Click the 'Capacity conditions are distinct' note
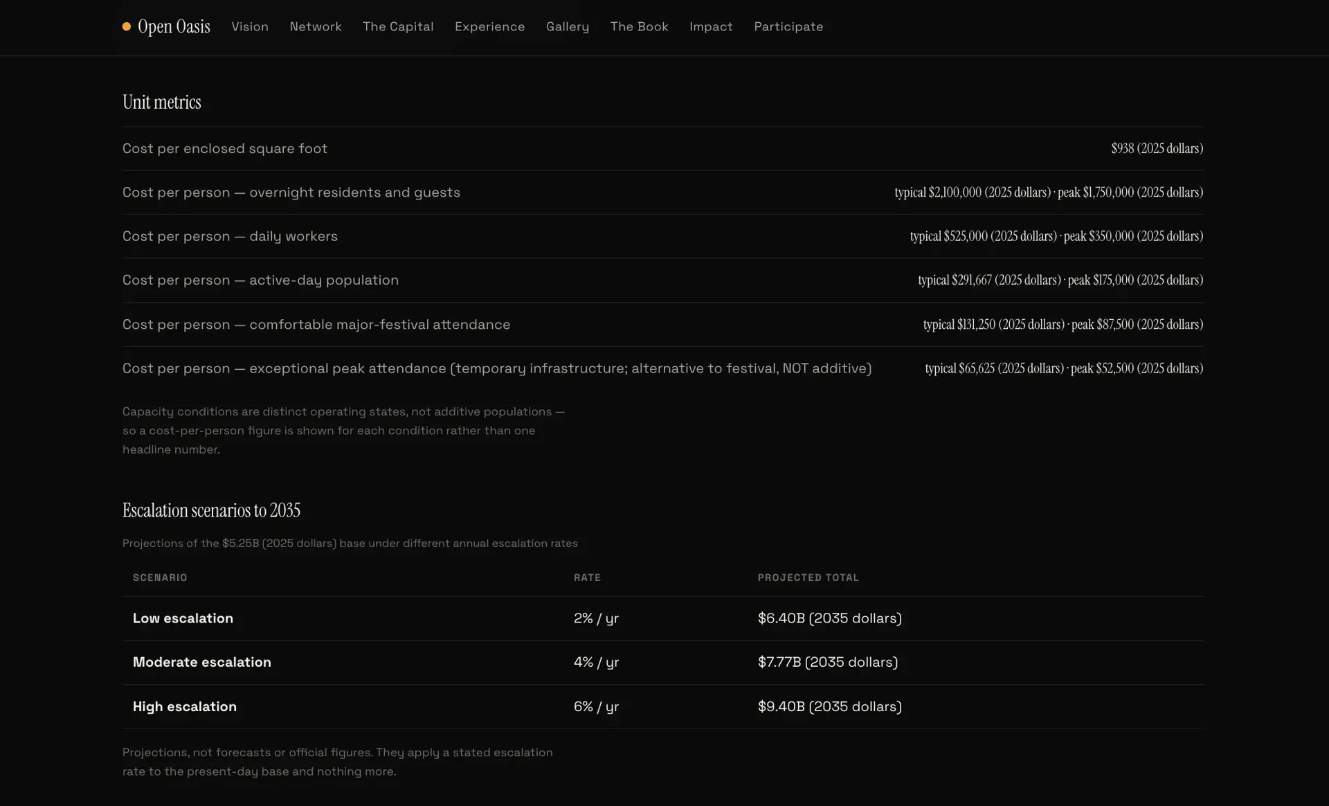Viewport: 1329px width, 806px height. (344, 430)
